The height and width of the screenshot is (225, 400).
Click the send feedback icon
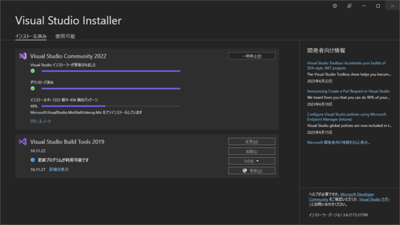click(x=349, y=6)
